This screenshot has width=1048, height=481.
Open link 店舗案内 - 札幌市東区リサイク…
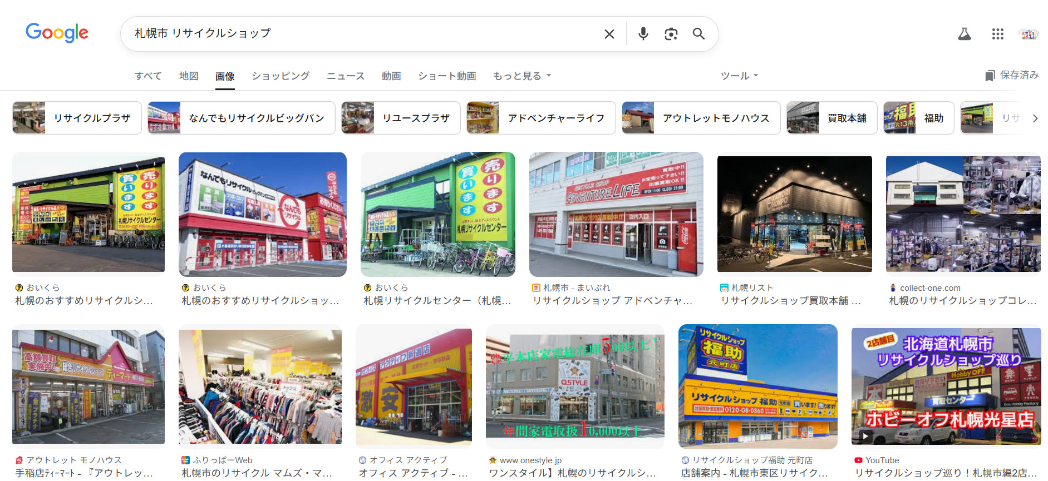click(755, 473)
